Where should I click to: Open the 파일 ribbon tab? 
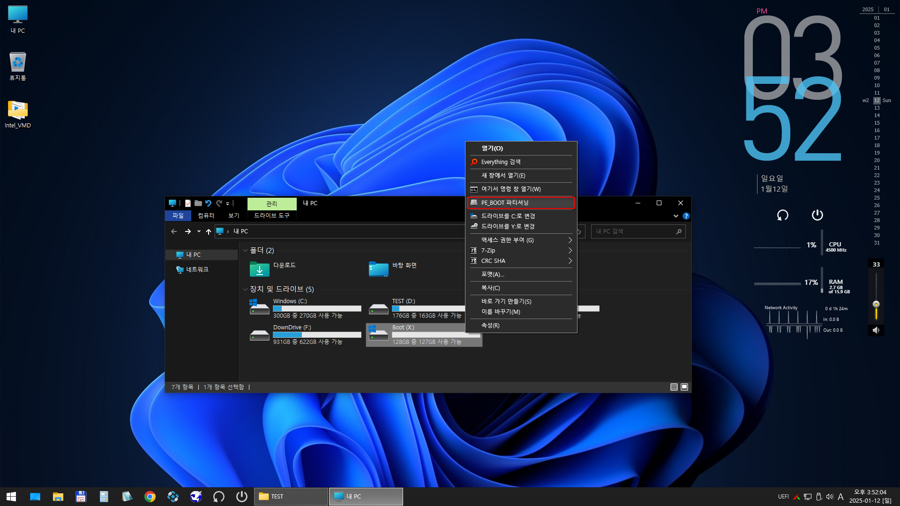click(178, 216)
